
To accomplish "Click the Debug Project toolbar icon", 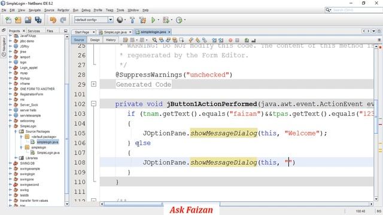I will click(x=166, y=20).
